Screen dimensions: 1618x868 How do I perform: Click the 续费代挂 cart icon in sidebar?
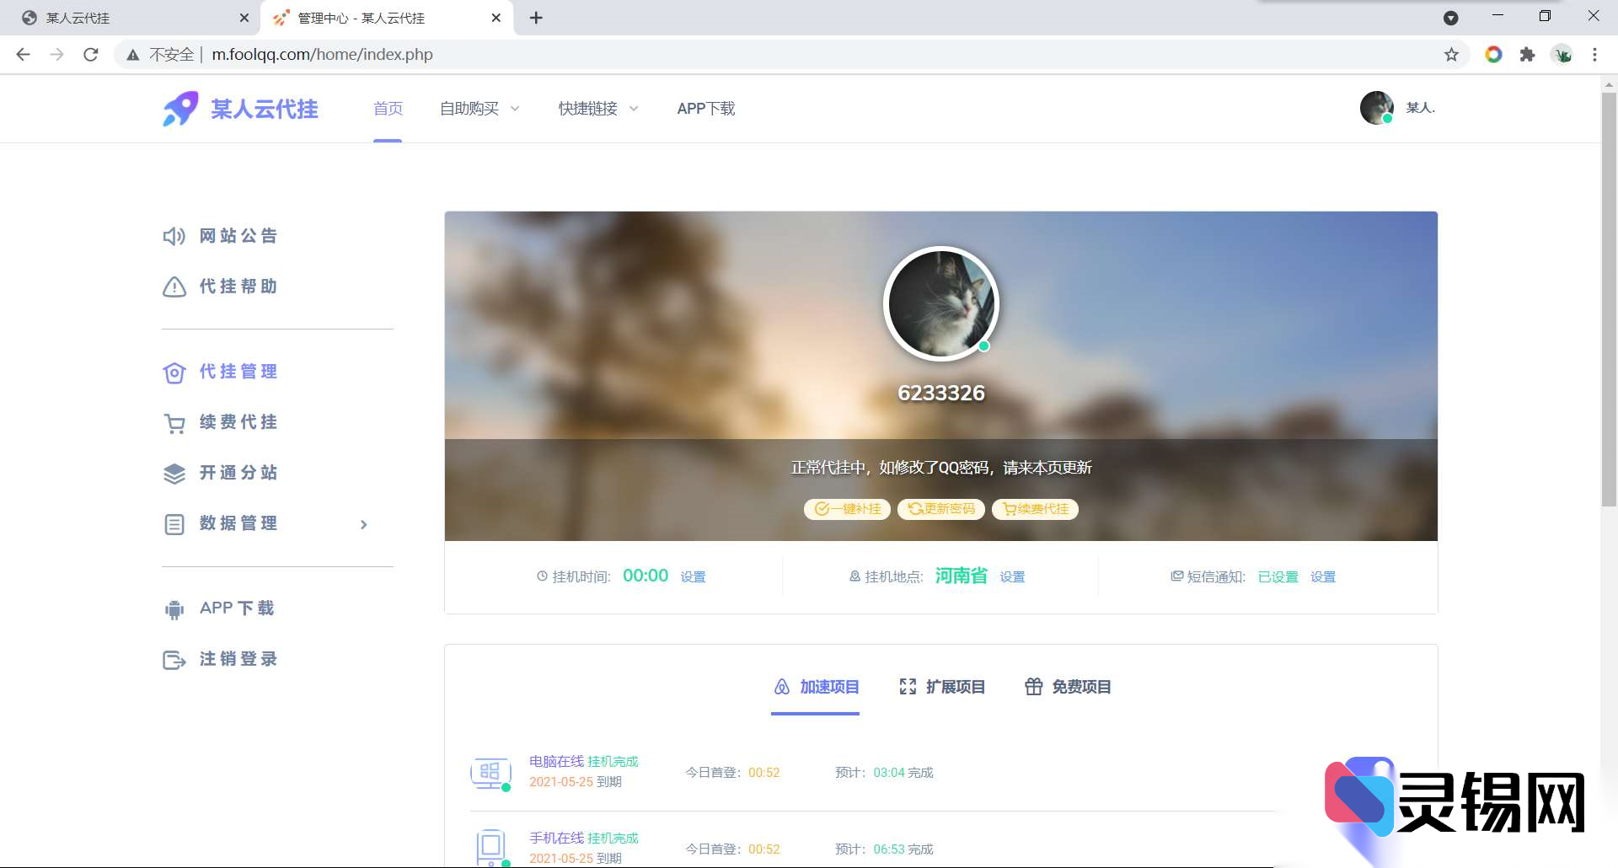pyautogui.click(x=174, y=422)
